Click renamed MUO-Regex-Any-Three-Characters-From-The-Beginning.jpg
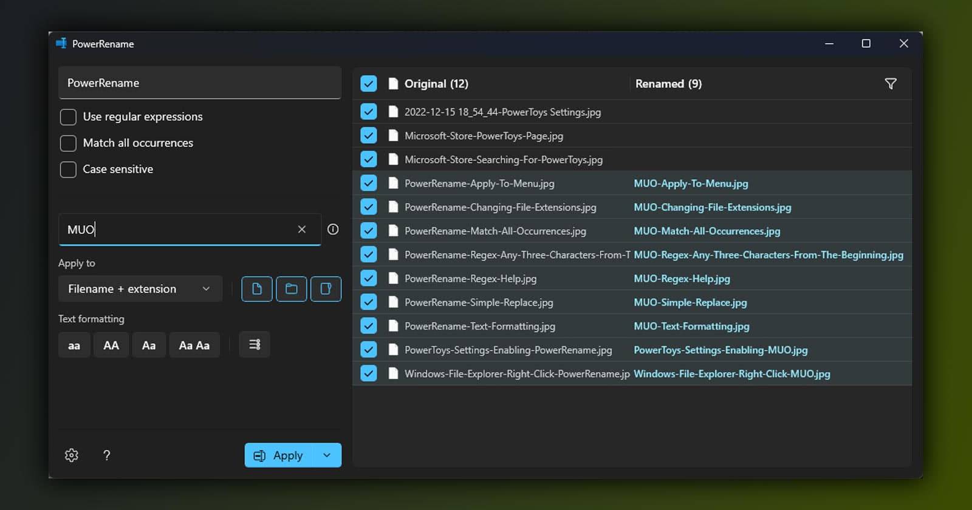Image resolution: width=972 pixels, height=510 pixels. coord(768,255)
